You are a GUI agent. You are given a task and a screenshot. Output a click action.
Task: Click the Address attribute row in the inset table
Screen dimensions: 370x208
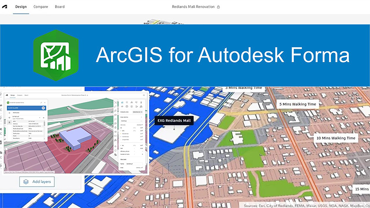[28, 123]
